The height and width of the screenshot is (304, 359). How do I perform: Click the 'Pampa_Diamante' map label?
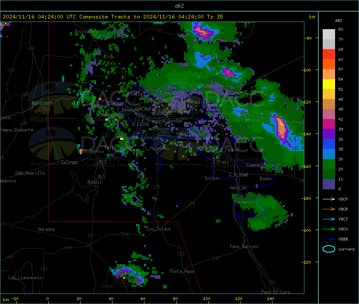(x=17, y=130)
